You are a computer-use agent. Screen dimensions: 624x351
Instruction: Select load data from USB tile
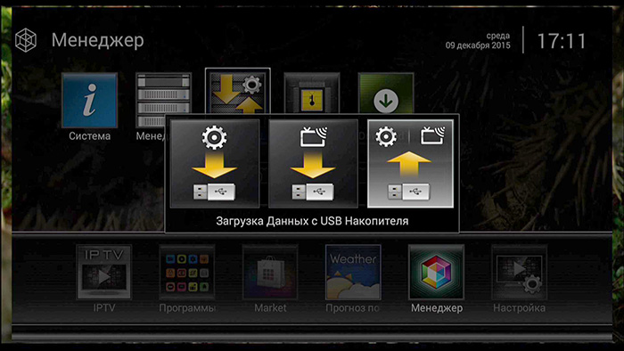pyautogui.click(x=410, y=163)
